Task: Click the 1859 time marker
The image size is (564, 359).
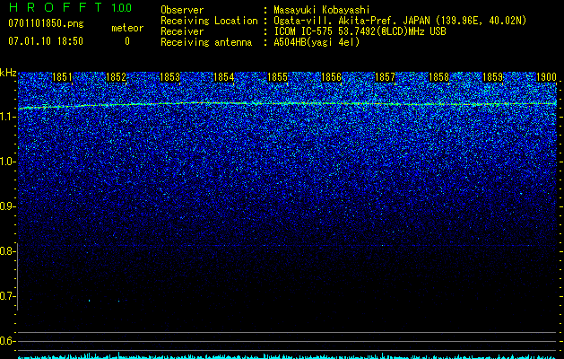Action: (x=492, y=77)
